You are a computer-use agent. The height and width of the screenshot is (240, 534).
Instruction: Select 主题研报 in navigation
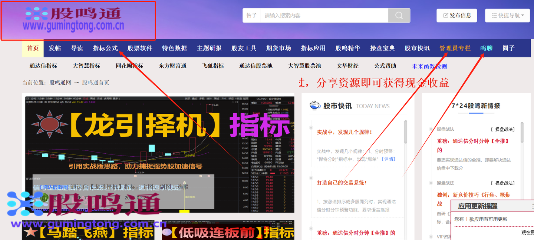tap(209, 48)
